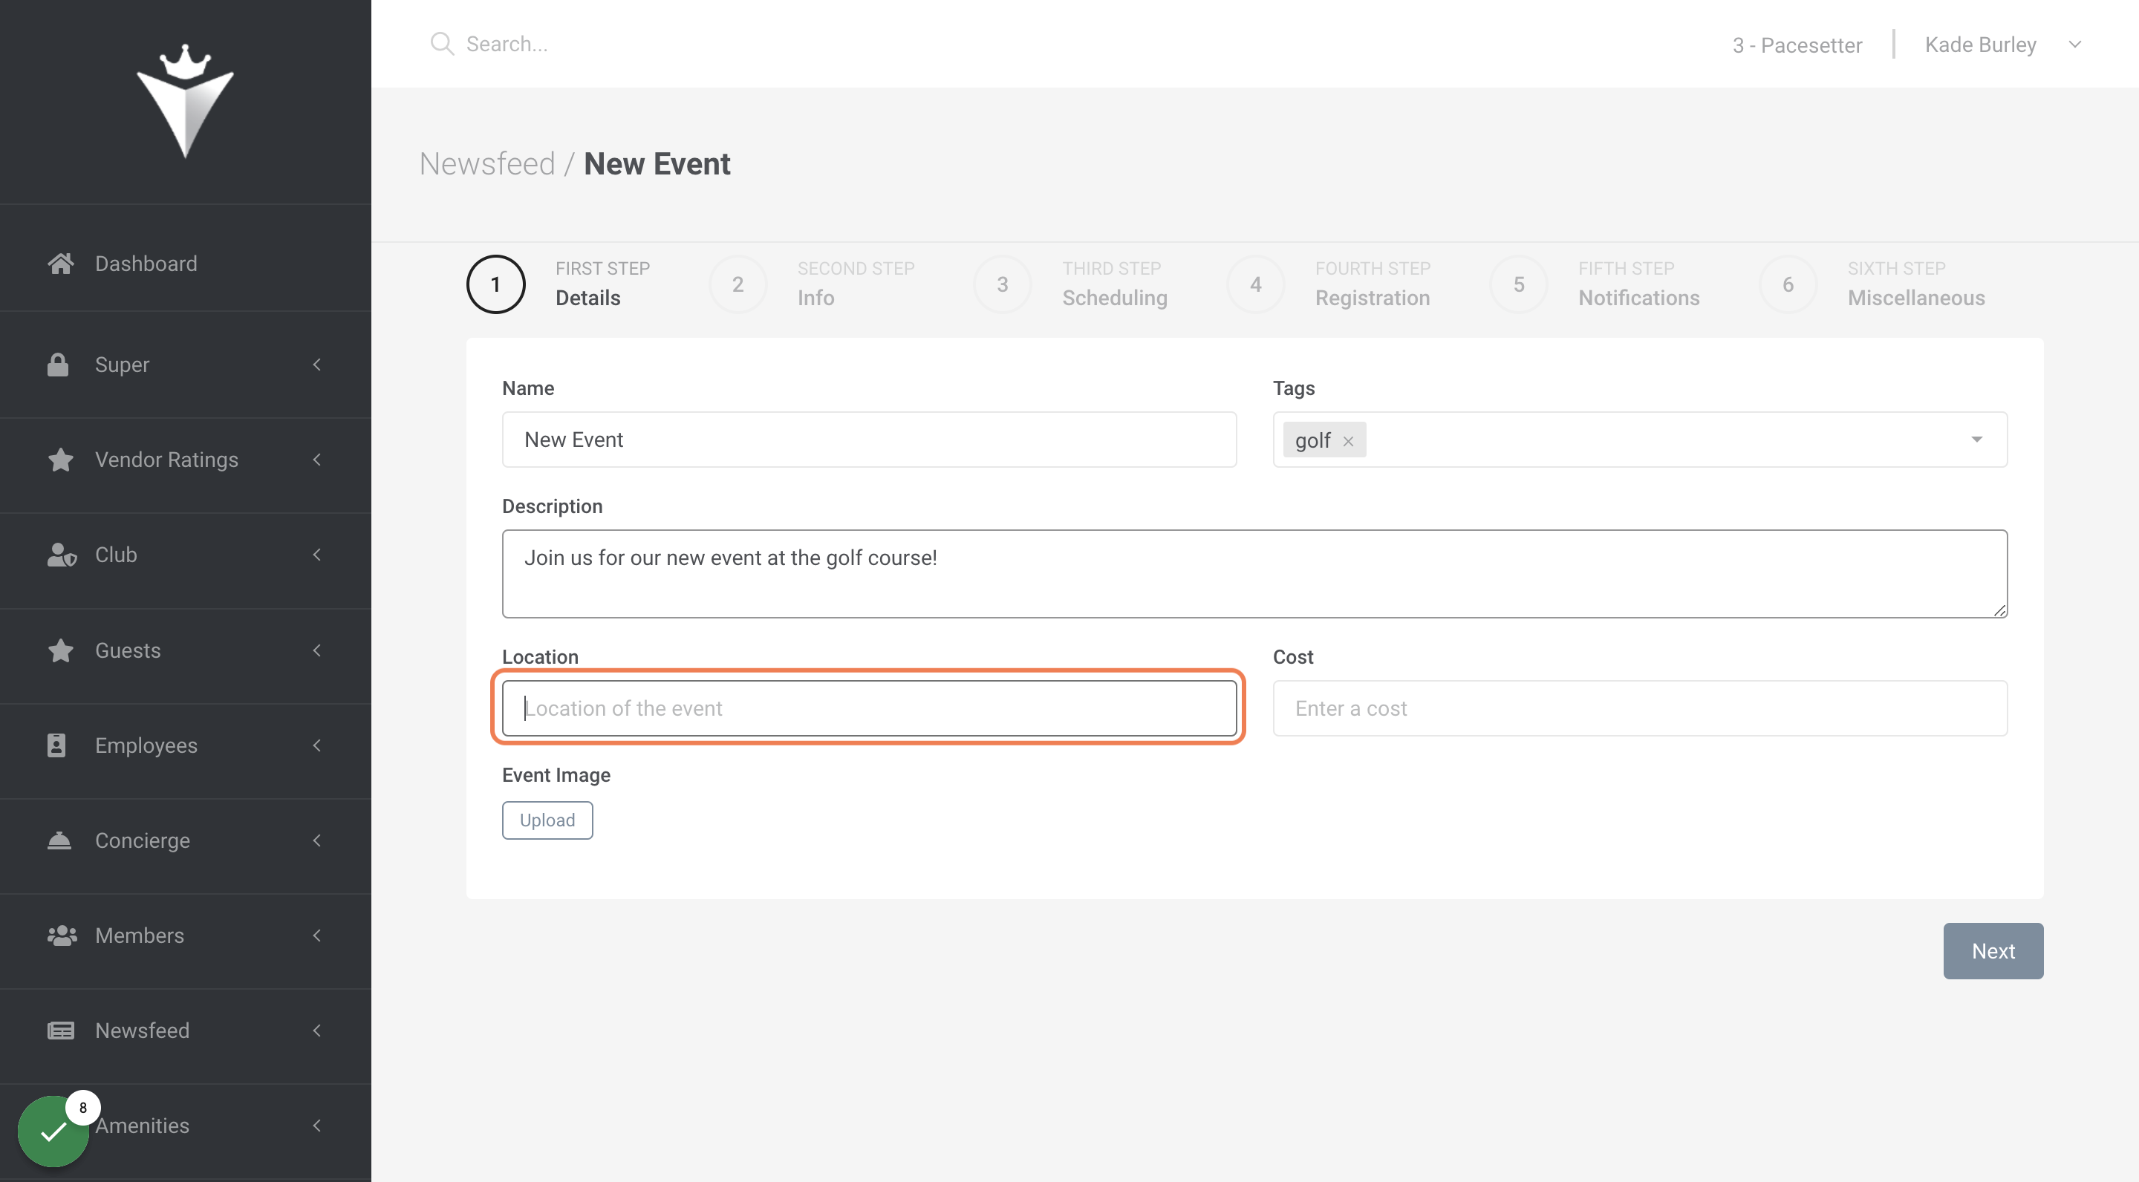Expand the Newsfeed menu chevron
2139x1182 pixels.
tap(316, 1030)
